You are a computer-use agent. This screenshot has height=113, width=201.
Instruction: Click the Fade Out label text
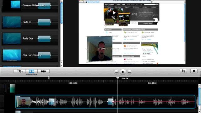click(x=28, y=38)
